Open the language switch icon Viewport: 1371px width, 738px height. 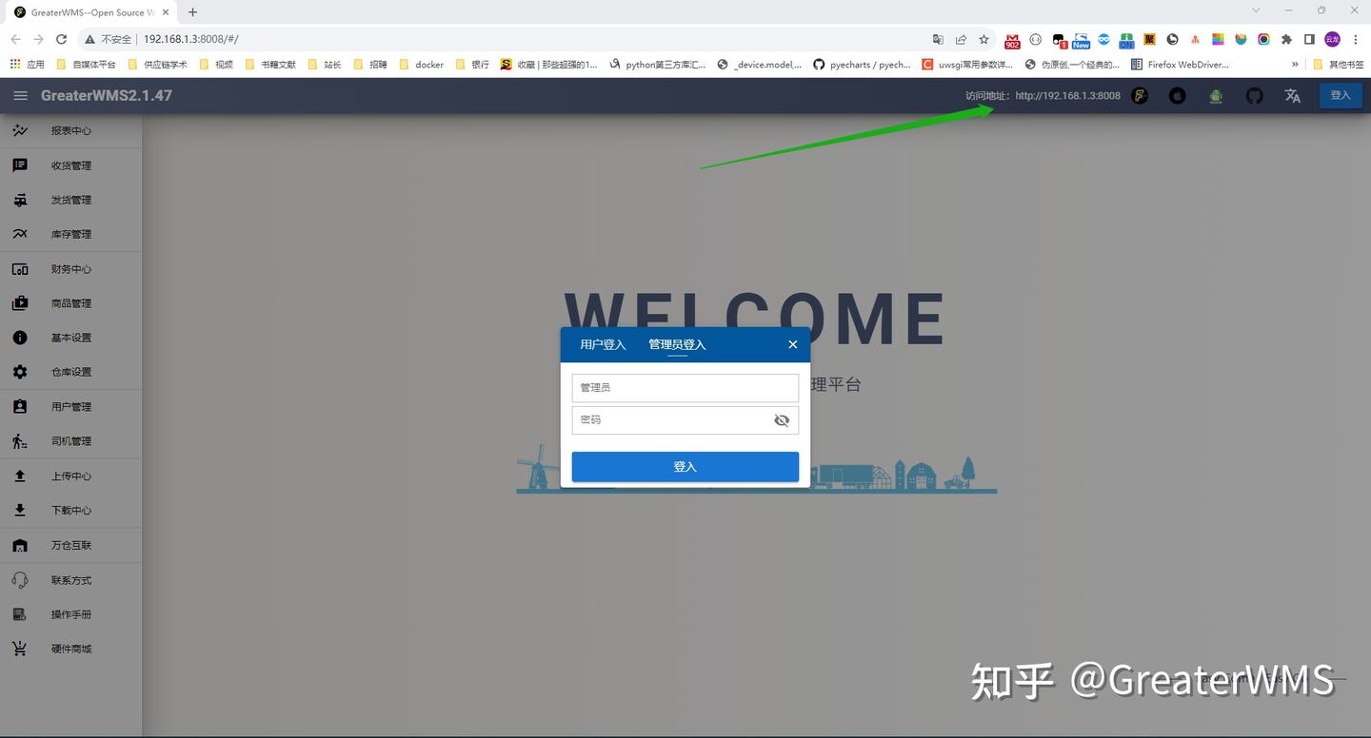tap(1292, 95)
